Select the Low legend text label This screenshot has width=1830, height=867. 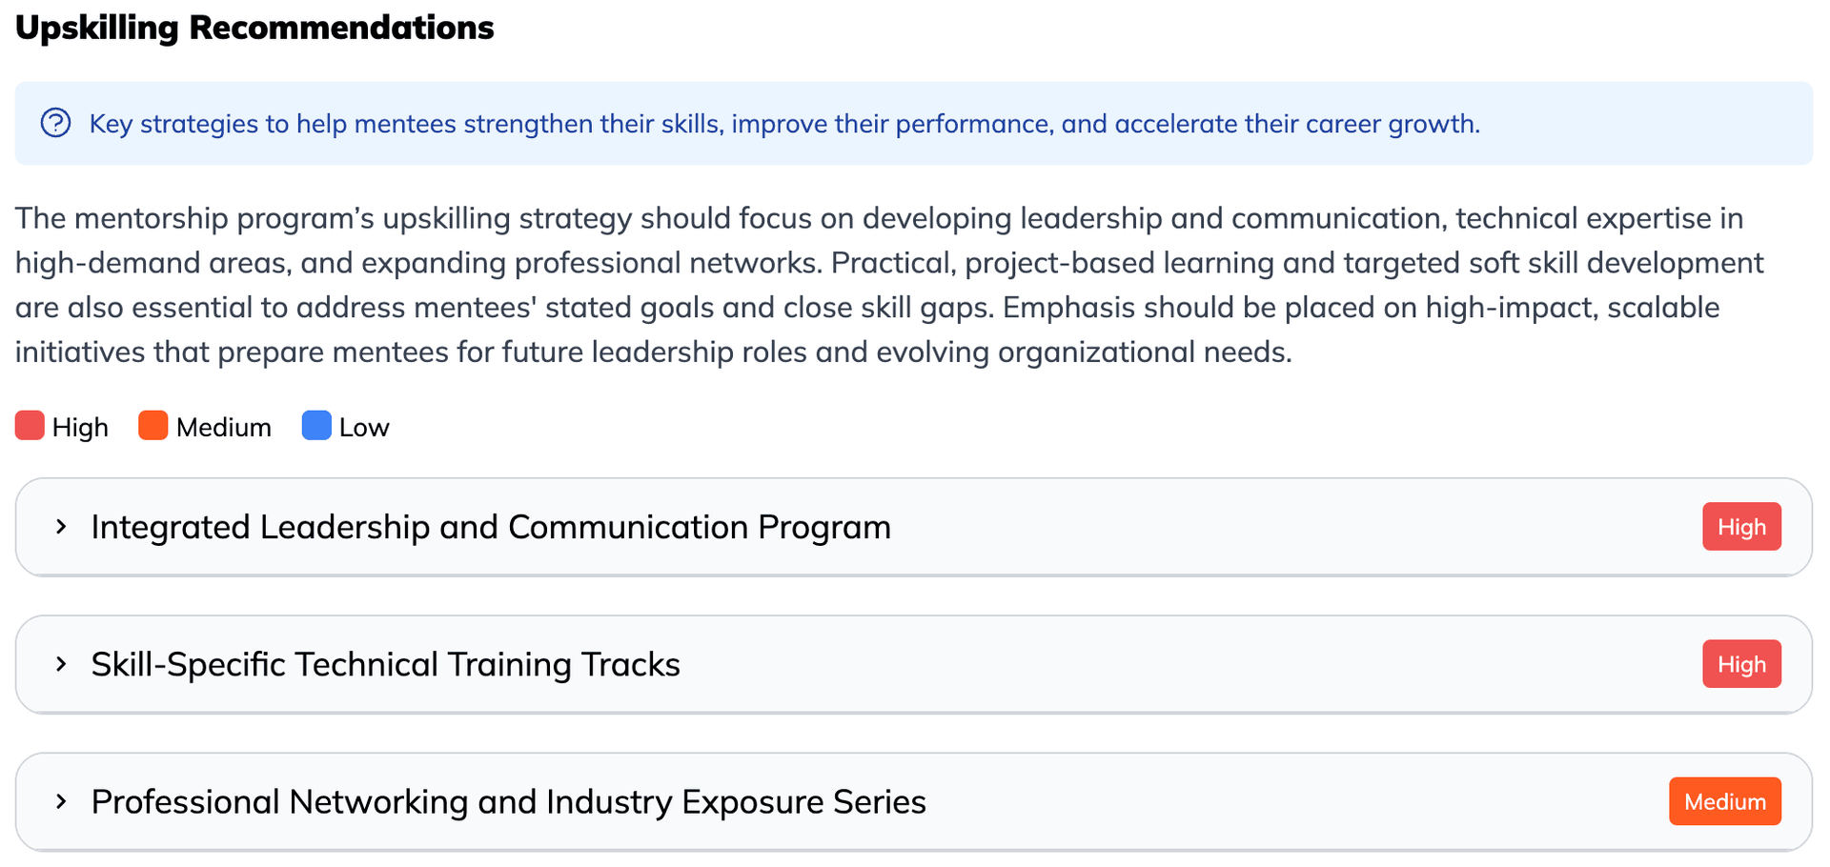(364, 428)
